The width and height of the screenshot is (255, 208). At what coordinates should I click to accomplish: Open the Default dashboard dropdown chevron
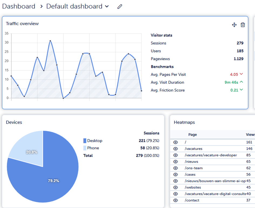click(x=107, y=6)
